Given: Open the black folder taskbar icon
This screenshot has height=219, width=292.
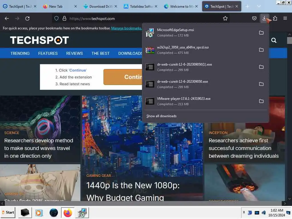Looking at the screenshot, I should coord(25,212).
